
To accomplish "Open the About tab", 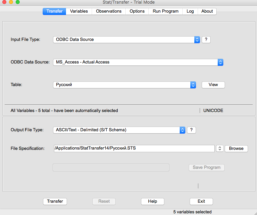I will pos(207,11).
